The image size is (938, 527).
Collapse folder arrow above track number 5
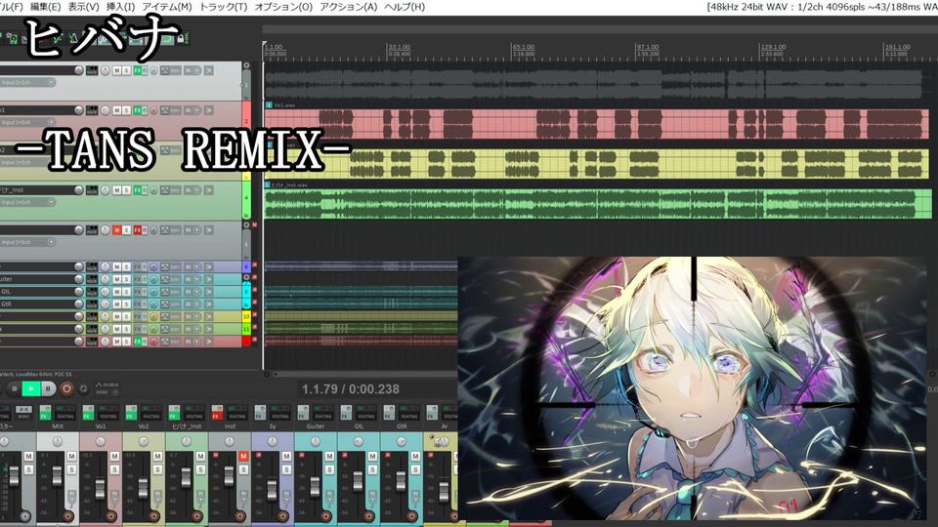246,224
